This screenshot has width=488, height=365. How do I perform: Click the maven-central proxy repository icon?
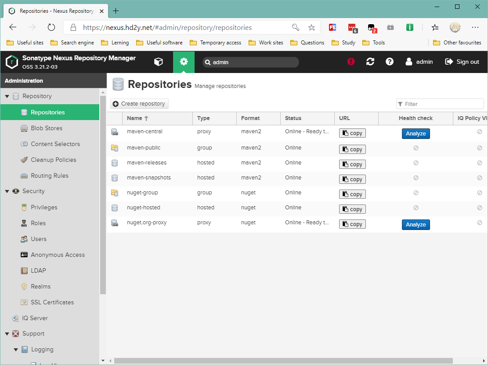click(x=115, y=132)
